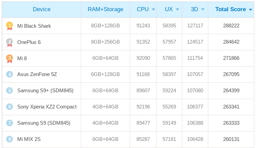
Task: Select the Mi Black Shark device name
Action: pos(34,26)
